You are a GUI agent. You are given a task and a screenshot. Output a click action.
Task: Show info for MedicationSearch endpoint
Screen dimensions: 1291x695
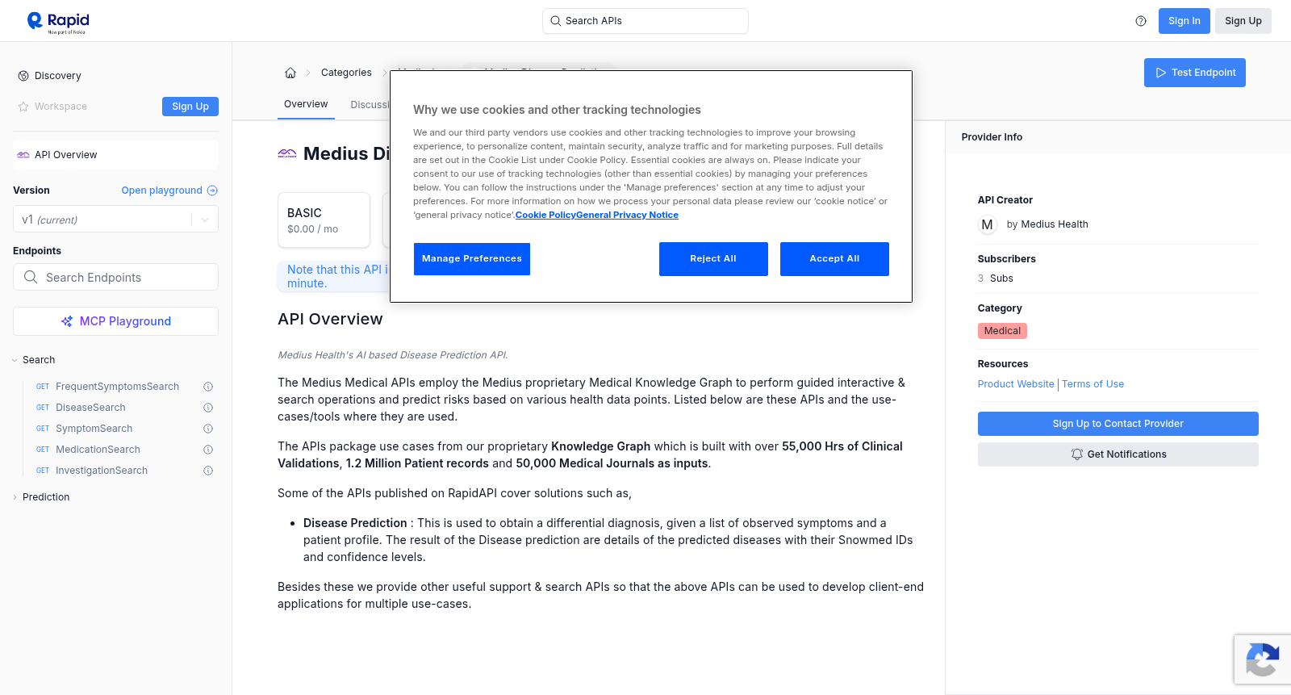coord(208,450)
